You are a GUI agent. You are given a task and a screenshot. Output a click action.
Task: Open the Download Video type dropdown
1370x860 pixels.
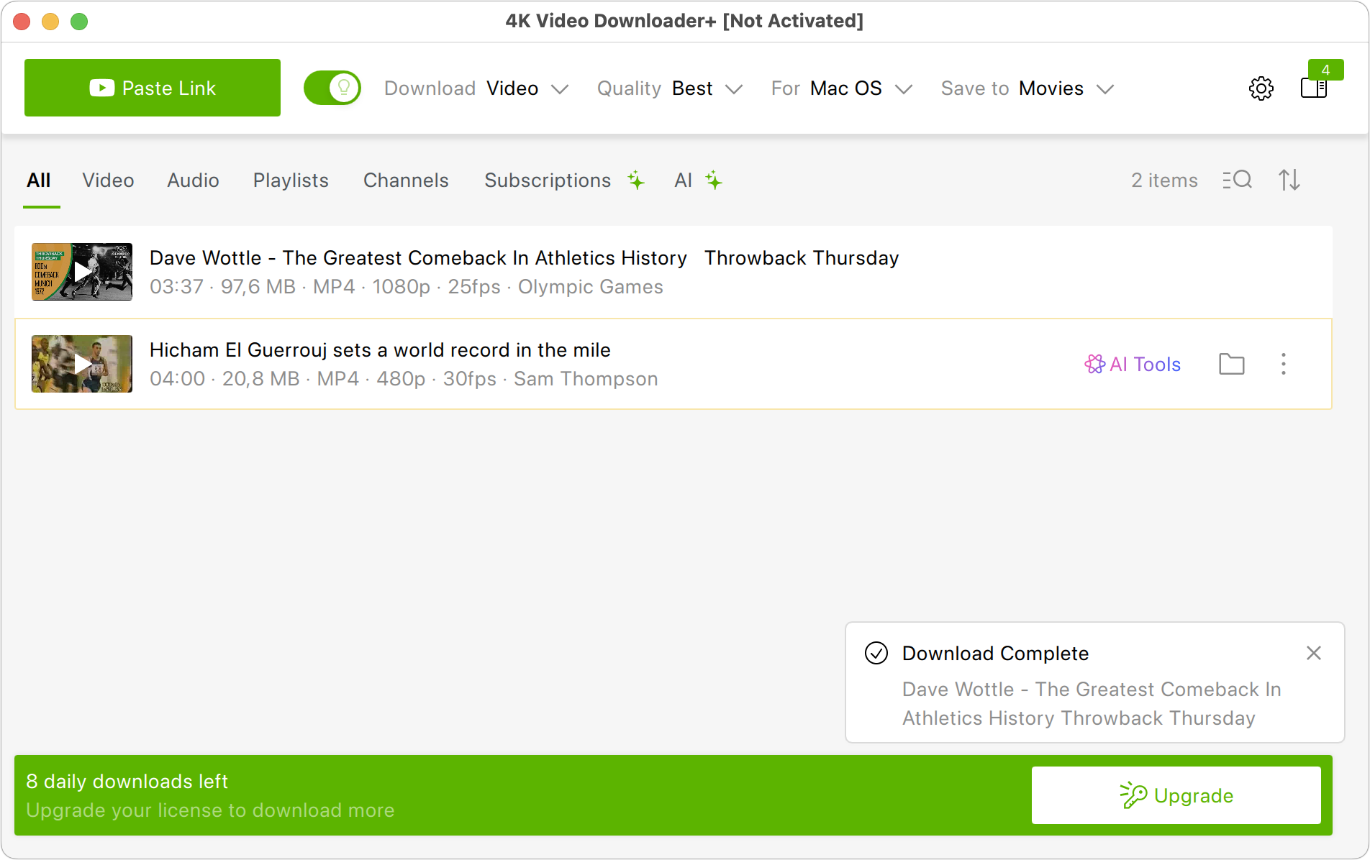click(476, 88)
